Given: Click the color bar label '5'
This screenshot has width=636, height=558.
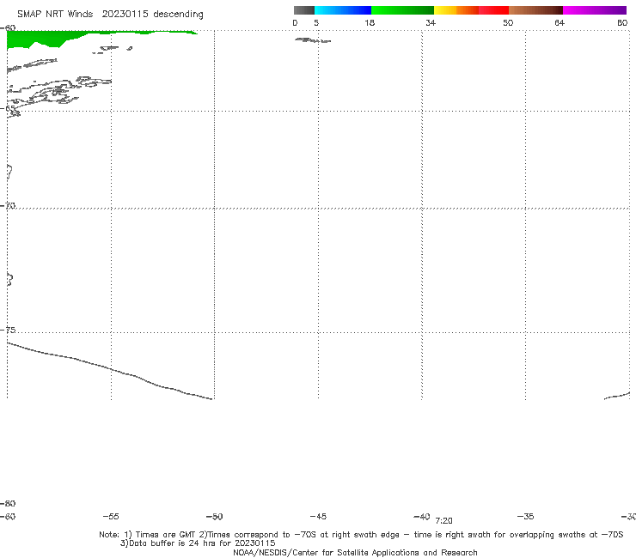Looking at the screenshot, I should tap(316, 22).
